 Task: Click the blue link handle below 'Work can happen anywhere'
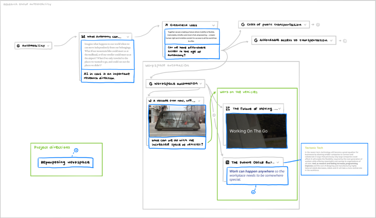coord(253,192)
